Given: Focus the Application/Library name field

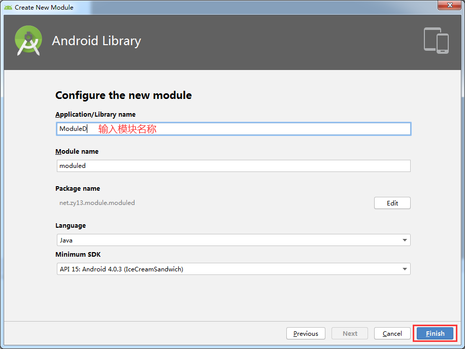Looking at the screenshot, I should (x=234, y=129).
